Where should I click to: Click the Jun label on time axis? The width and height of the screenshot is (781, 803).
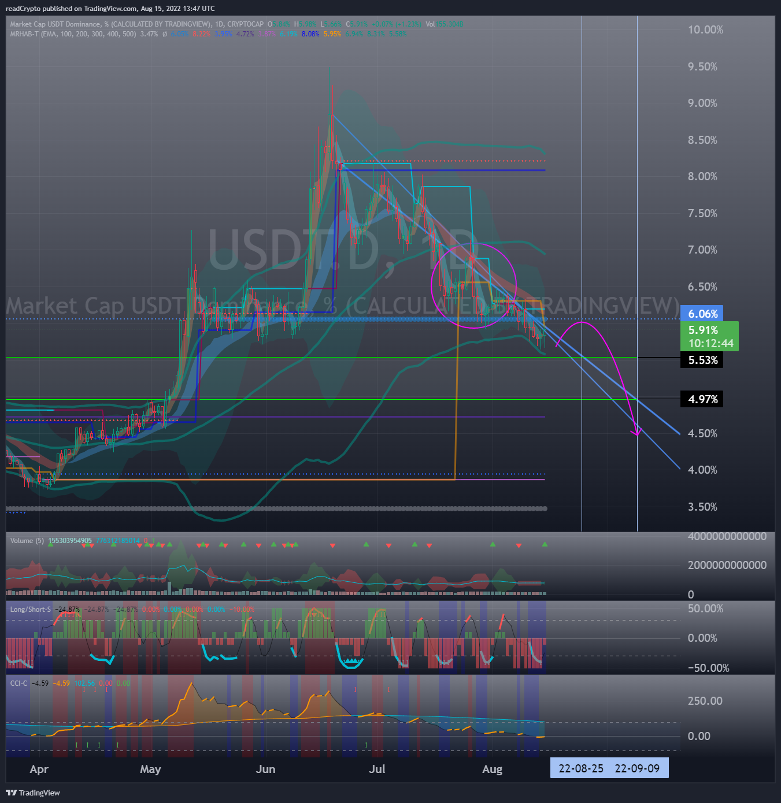pos(265,769)
